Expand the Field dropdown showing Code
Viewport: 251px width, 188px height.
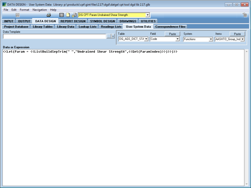(x=177, y=39)
